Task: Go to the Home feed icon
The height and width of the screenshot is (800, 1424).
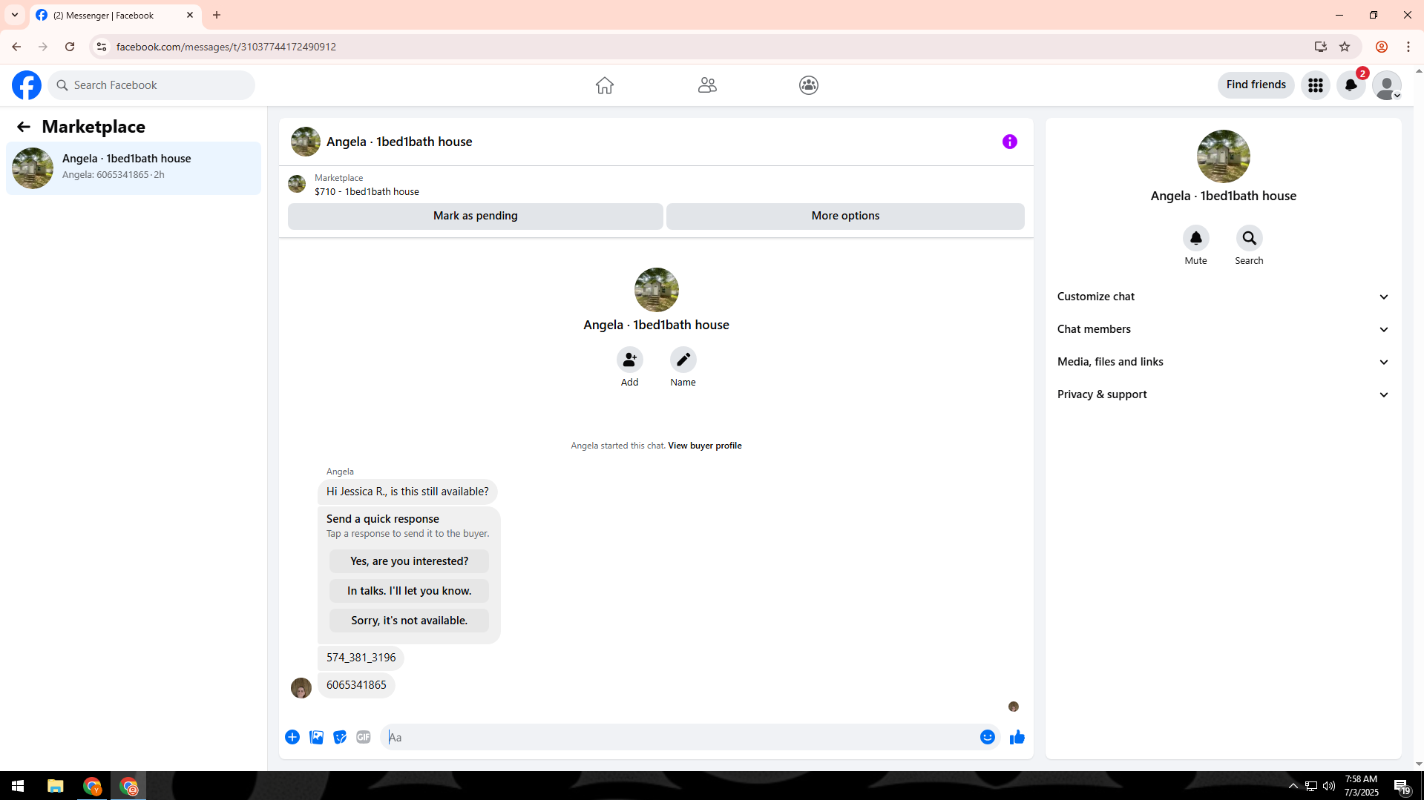Action: pos(605,85)
